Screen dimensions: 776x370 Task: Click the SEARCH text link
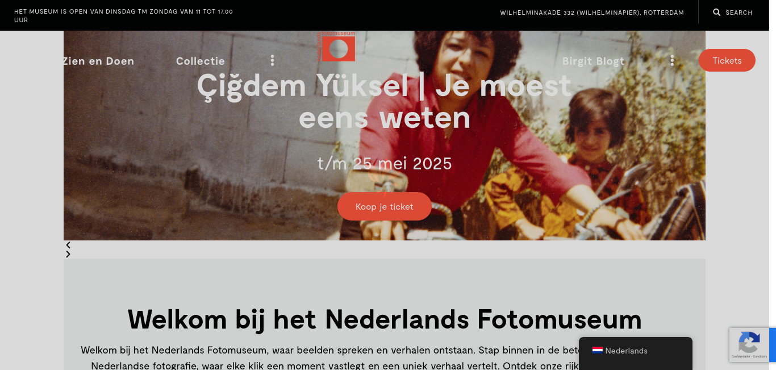click(x=739, y=13)
